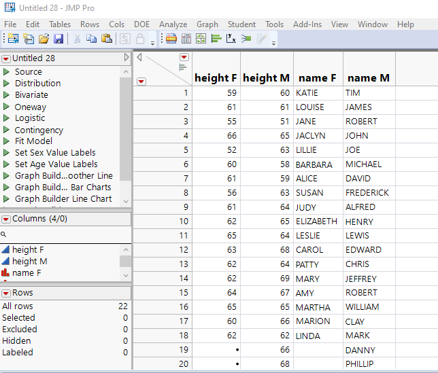
Task: Collapse the table panel with right arrow
Action: [x=127, y=58]
